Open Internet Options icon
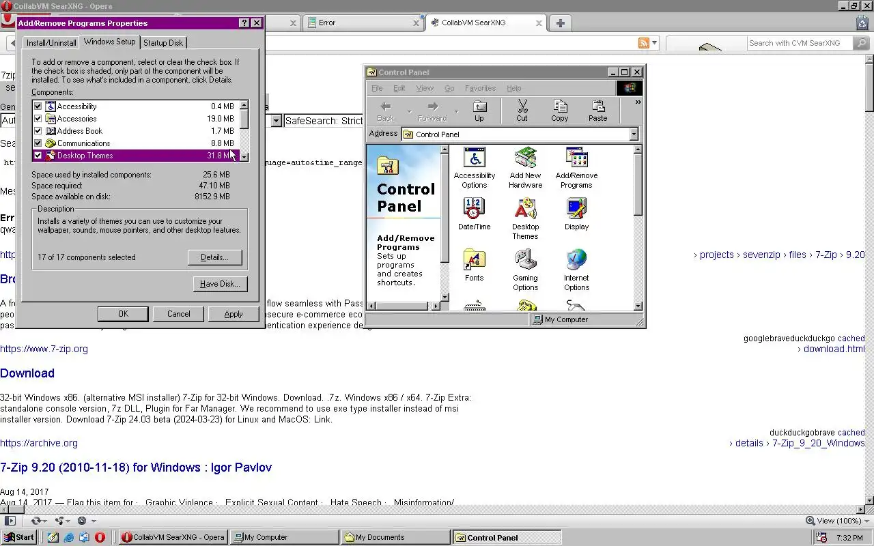Image resolution: width=874 pixels, height=546 pixels. 576,270
